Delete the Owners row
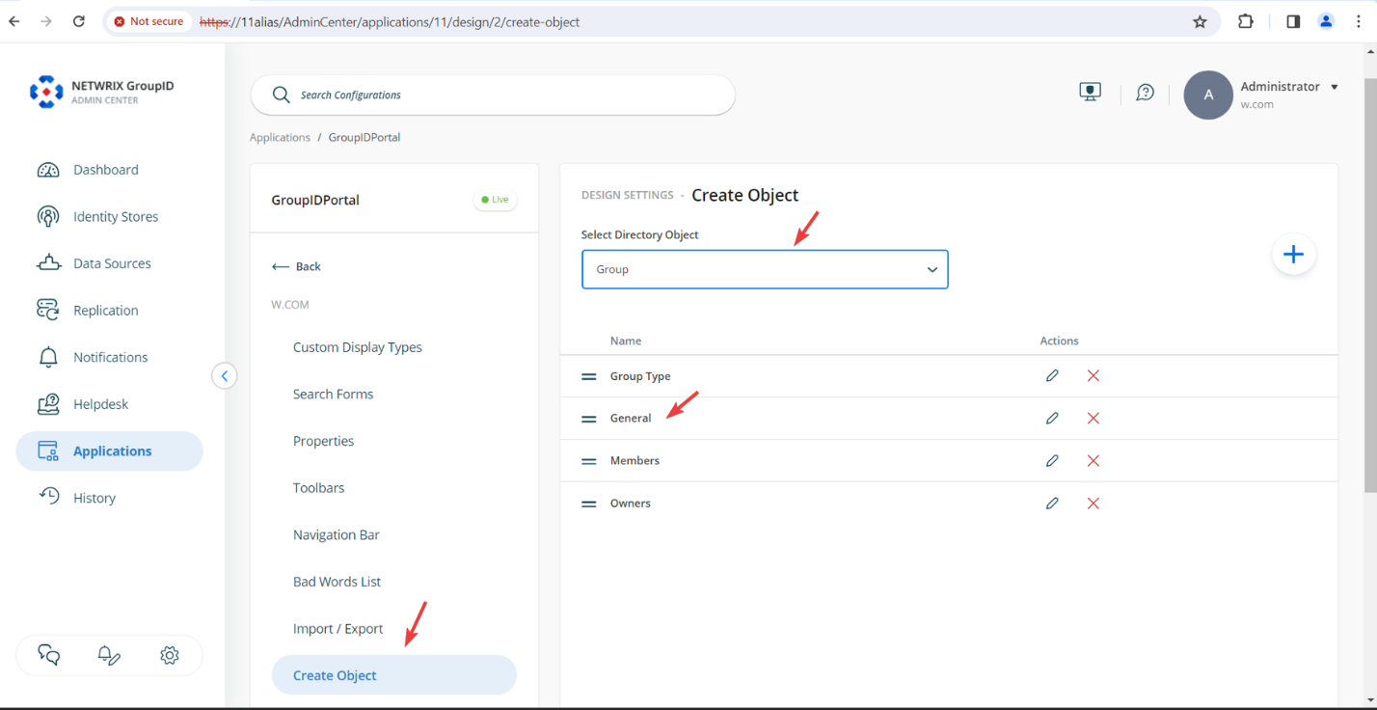 [1093, 503]
